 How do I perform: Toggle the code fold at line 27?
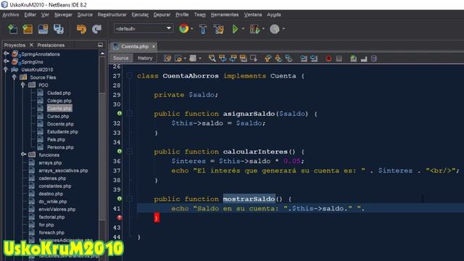pyautogui.click(x=129, y=75)
